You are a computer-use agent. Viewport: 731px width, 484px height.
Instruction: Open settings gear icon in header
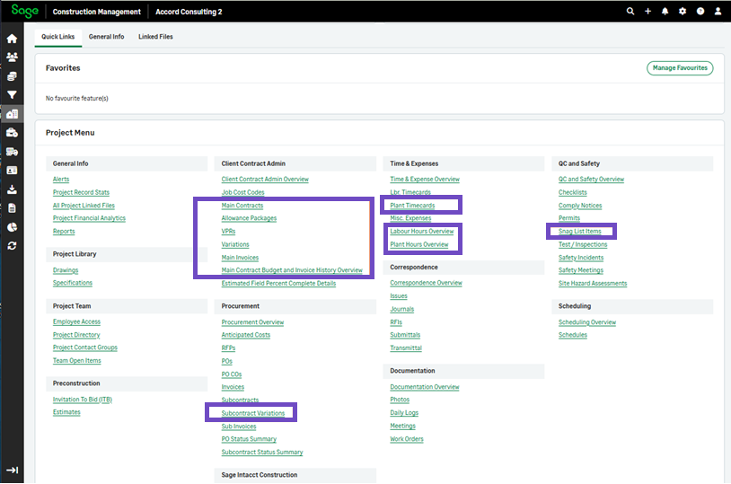tap(683, 12)
